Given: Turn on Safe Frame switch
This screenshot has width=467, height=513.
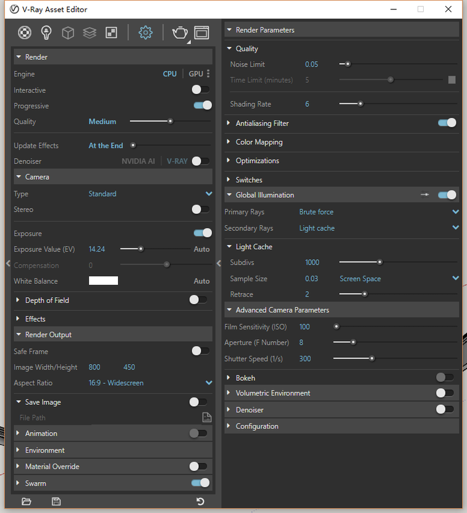Looking at the screenshot, I should [x=201, y=350].
